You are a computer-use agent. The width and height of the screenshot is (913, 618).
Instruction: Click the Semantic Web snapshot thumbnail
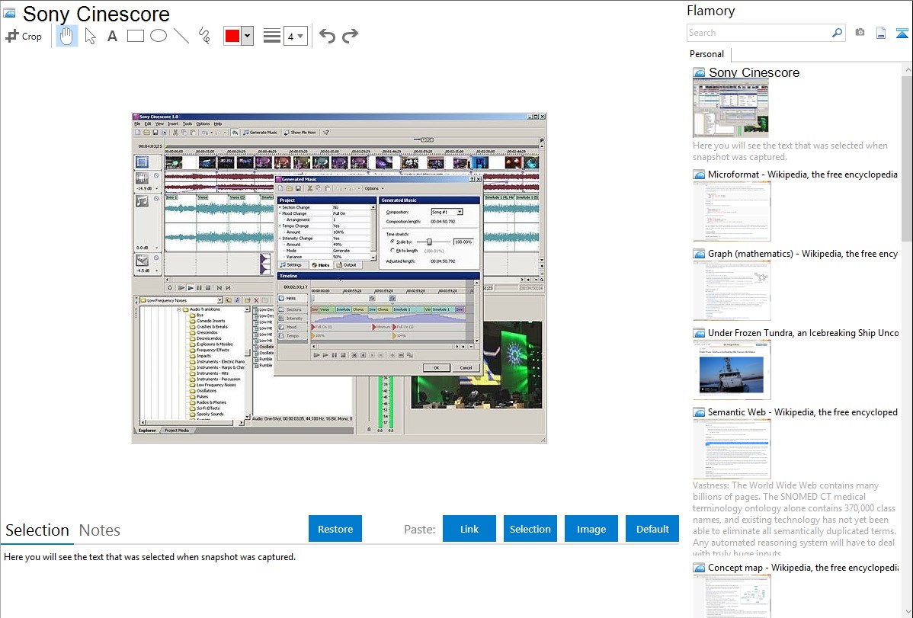coord(732,449)
